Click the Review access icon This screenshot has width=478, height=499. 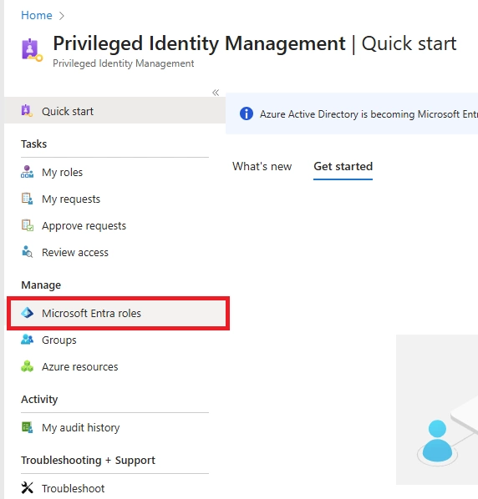click(27, 252)
